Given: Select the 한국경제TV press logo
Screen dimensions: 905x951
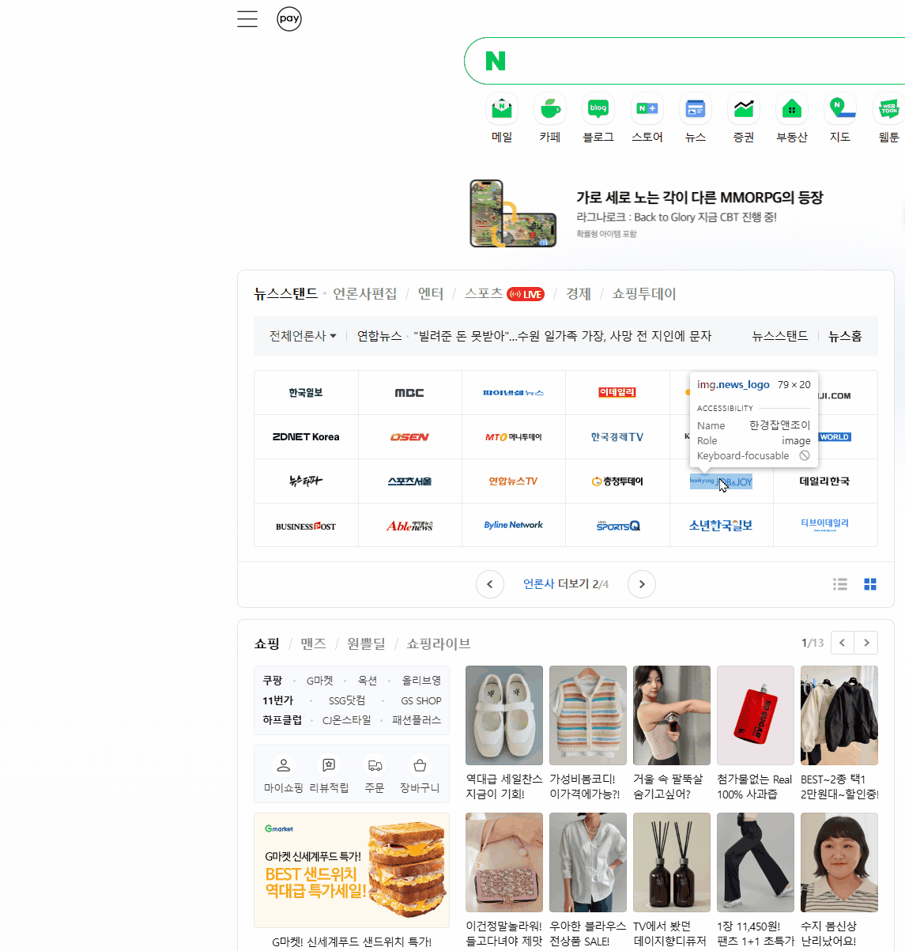Looking at the screenshot, I should (x=617, y=437).
